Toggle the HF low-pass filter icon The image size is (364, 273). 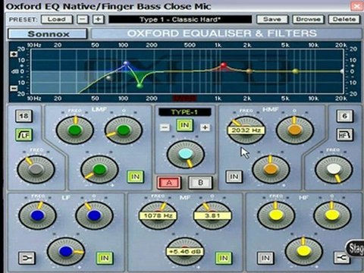344,135
